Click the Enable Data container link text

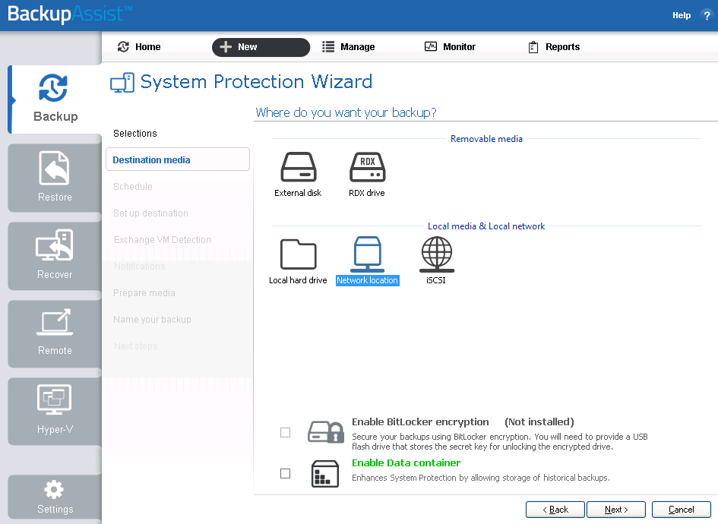click(406, 463)
